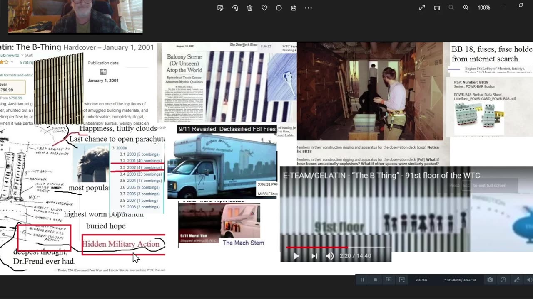This screenshot has height=299, width=533.
Task: Delete the image using the trash icon
Action: [250, 8]
